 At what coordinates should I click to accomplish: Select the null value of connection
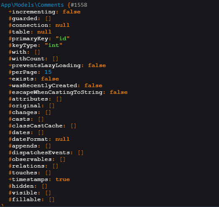[62, 25]
